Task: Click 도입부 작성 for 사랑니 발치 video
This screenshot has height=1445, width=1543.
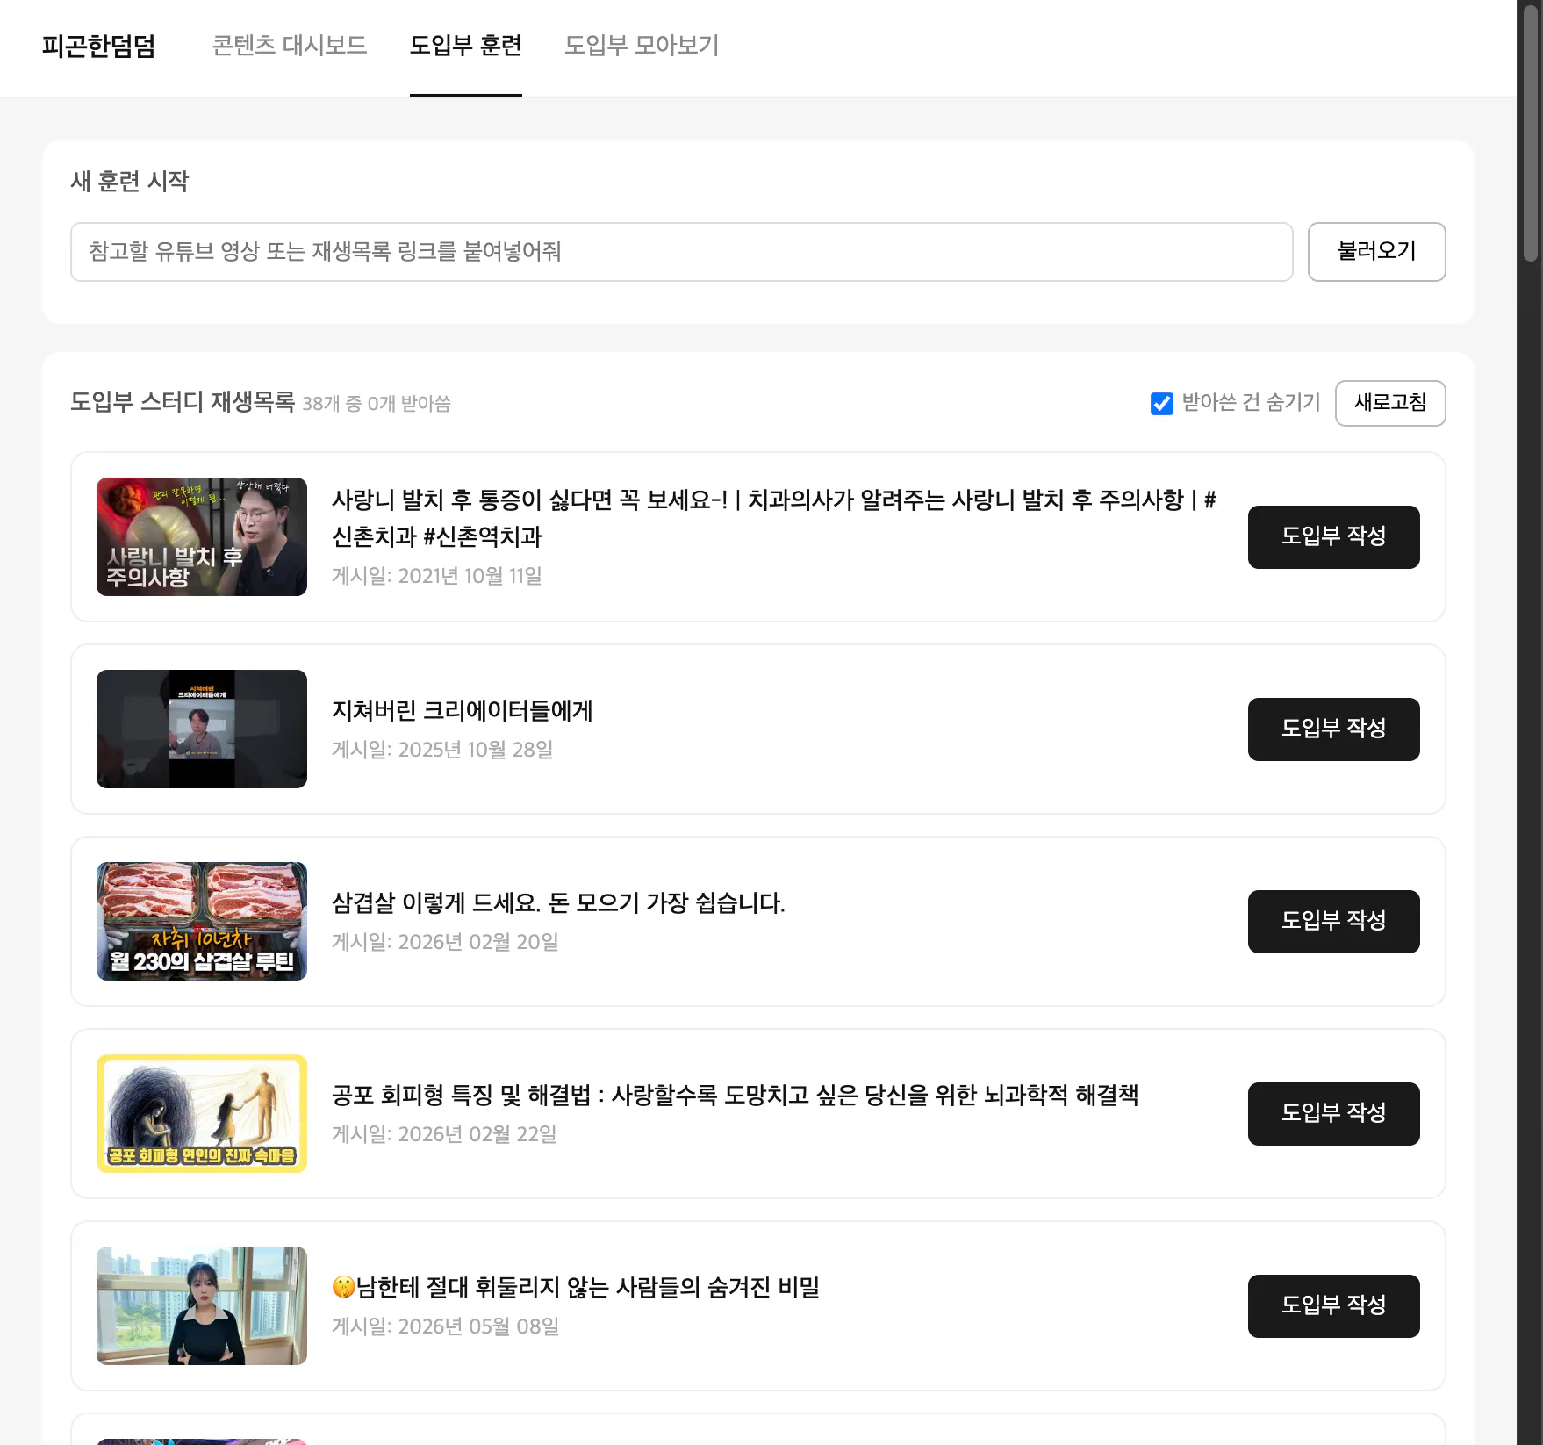Action: [1333, 536]
